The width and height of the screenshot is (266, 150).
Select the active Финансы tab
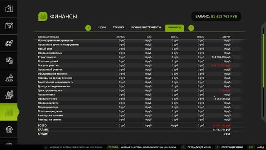point(175,28)
